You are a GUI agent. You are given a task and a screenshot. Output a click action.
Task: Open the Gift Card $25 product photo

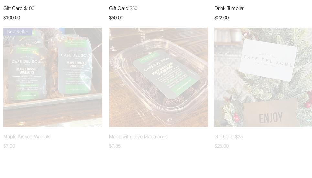point(263,77)
